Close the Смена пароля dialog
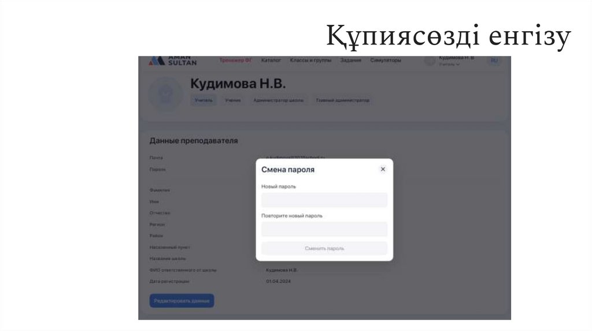Viewport: 592px width, 331px height. tap(383, 169)
